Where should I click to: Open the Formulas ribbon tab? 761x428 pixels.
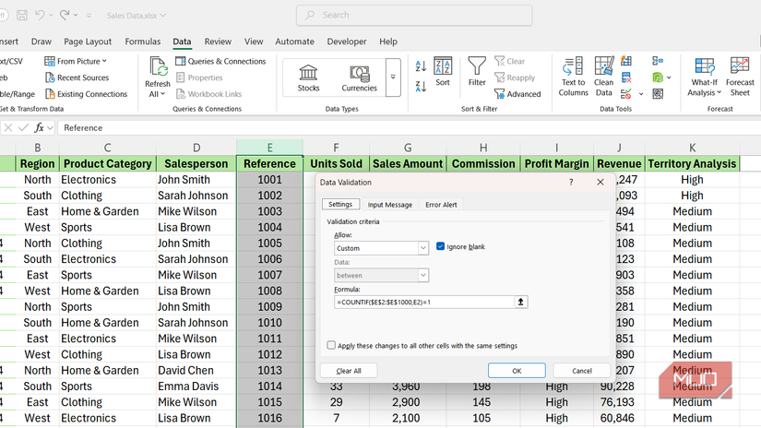click(143, 42)
